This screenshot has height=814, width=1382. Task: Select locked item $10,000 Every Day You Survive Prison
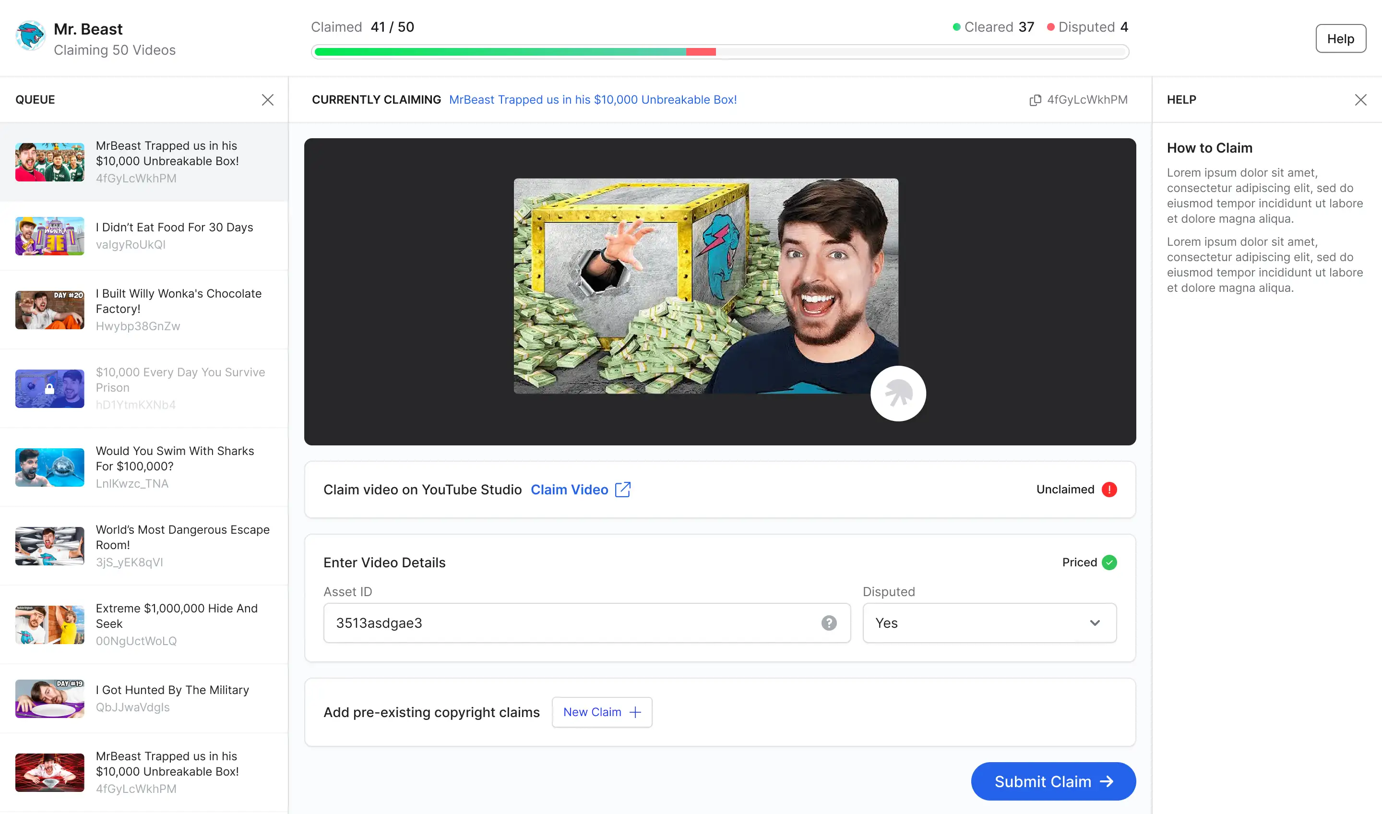click(x=143, y=388)
